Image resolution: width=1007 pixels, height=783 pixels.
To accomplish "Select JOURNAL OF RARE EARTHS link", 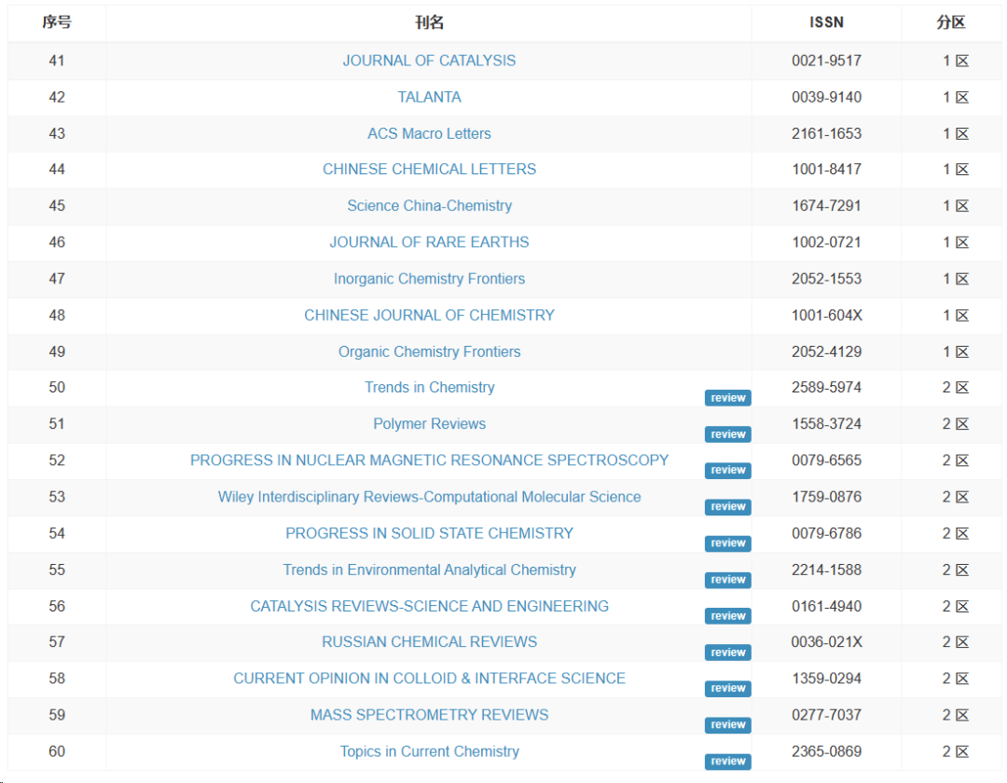I will point(429,242).
